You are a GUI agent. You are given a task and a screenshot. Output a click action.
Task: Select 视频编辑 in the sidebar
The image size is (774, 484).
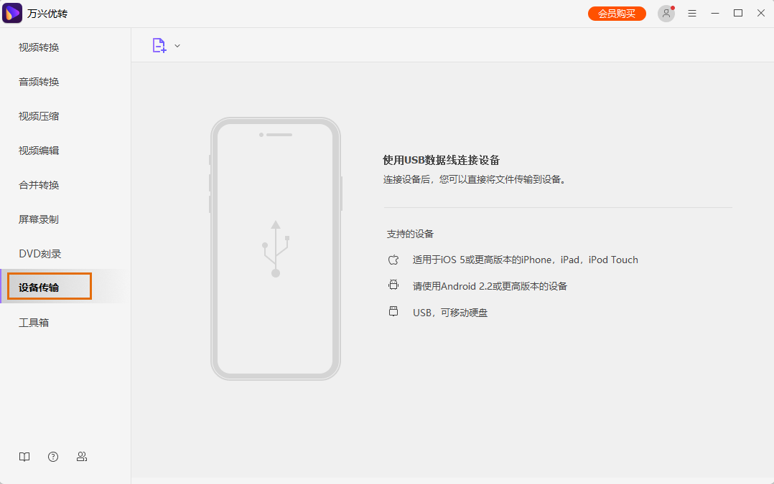click(x=37, y=150)
